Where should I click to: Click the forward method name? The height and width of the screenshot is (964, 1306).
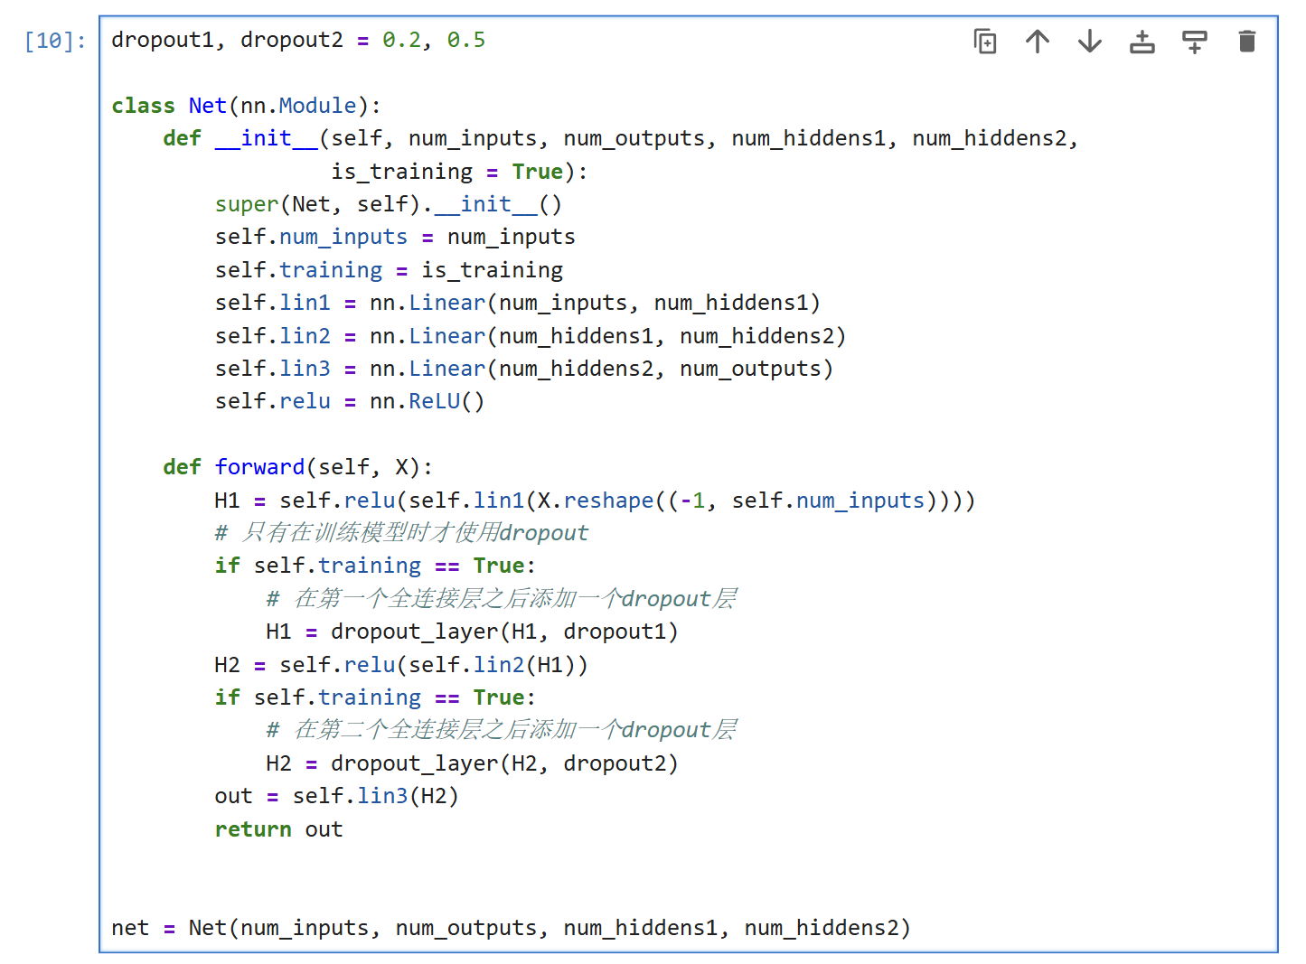(259, 467)
